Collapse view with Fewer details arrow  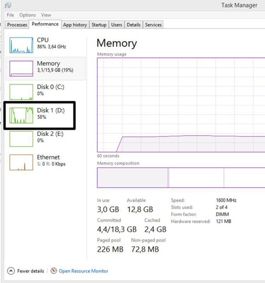(x=11, y=271)
